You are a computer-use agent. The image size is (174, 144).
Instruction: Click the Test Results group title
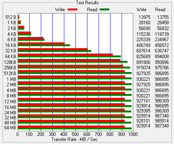(x=87, y=3)
